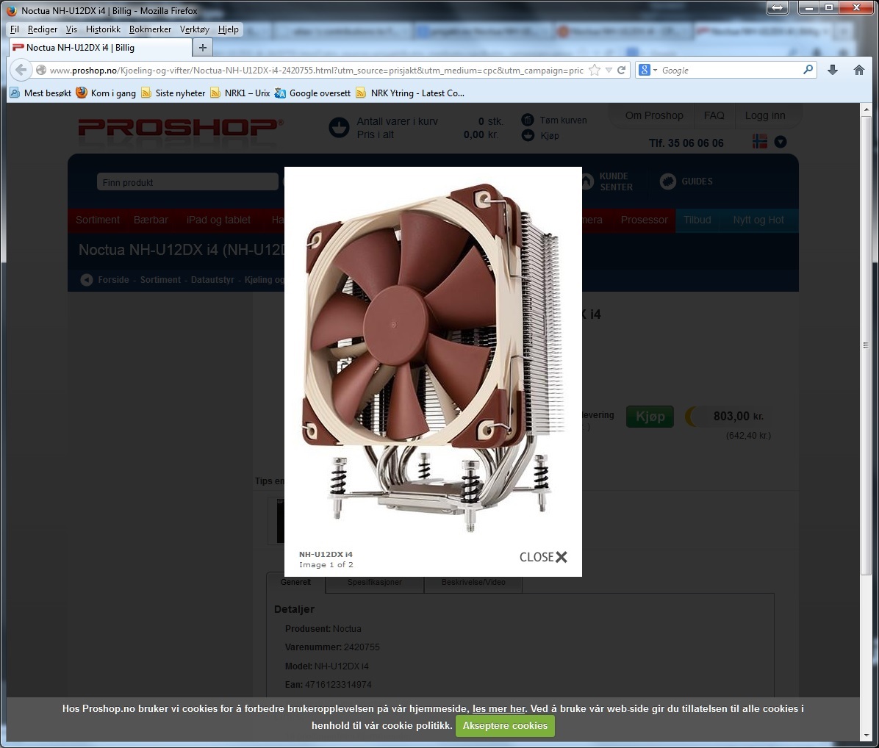Viewport: 879px width, 748px height.
Task: Close the image lightbox with CLOSE X
Action: (543, 557)
